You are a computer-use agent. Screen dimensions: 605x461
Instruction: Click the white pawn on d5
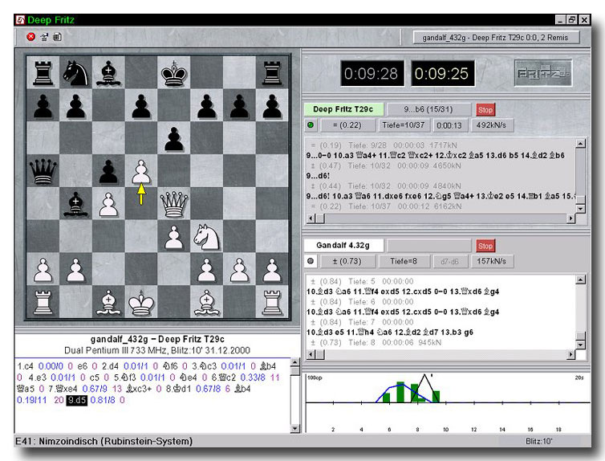[x=141, y=171]
